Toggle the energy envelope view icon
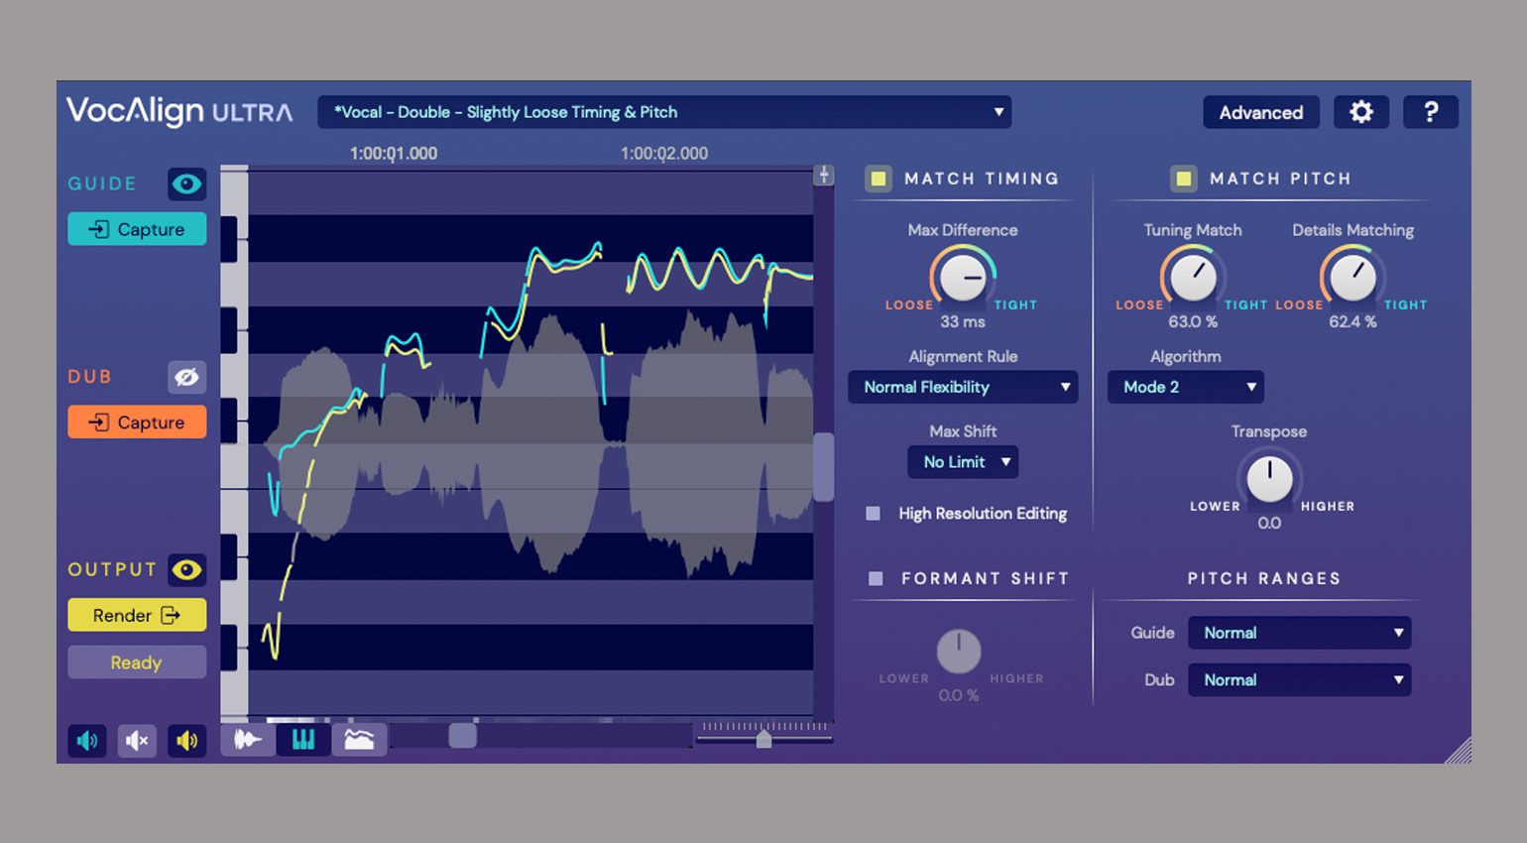Image resolution: width=1527 pixels, height=843 pixels. 359,739
